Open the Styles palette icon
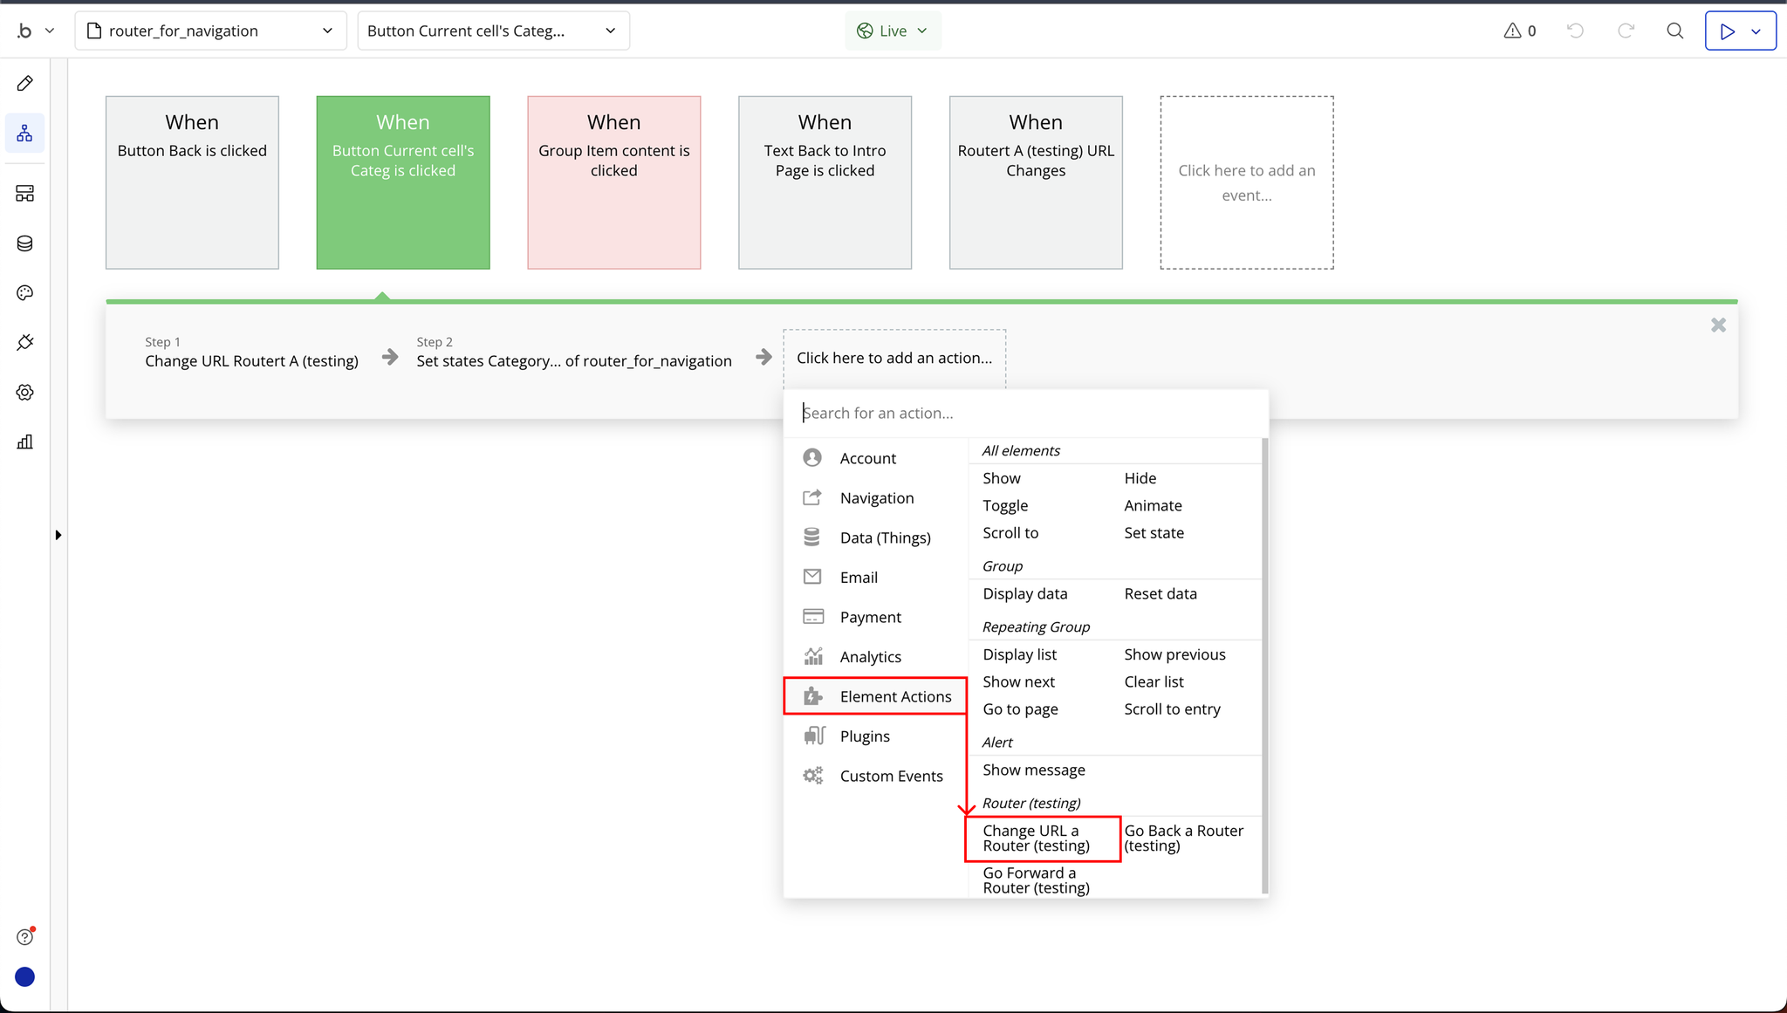Image resolution: width=1787 pixels, height=1013 pixels. click(24, 293)
